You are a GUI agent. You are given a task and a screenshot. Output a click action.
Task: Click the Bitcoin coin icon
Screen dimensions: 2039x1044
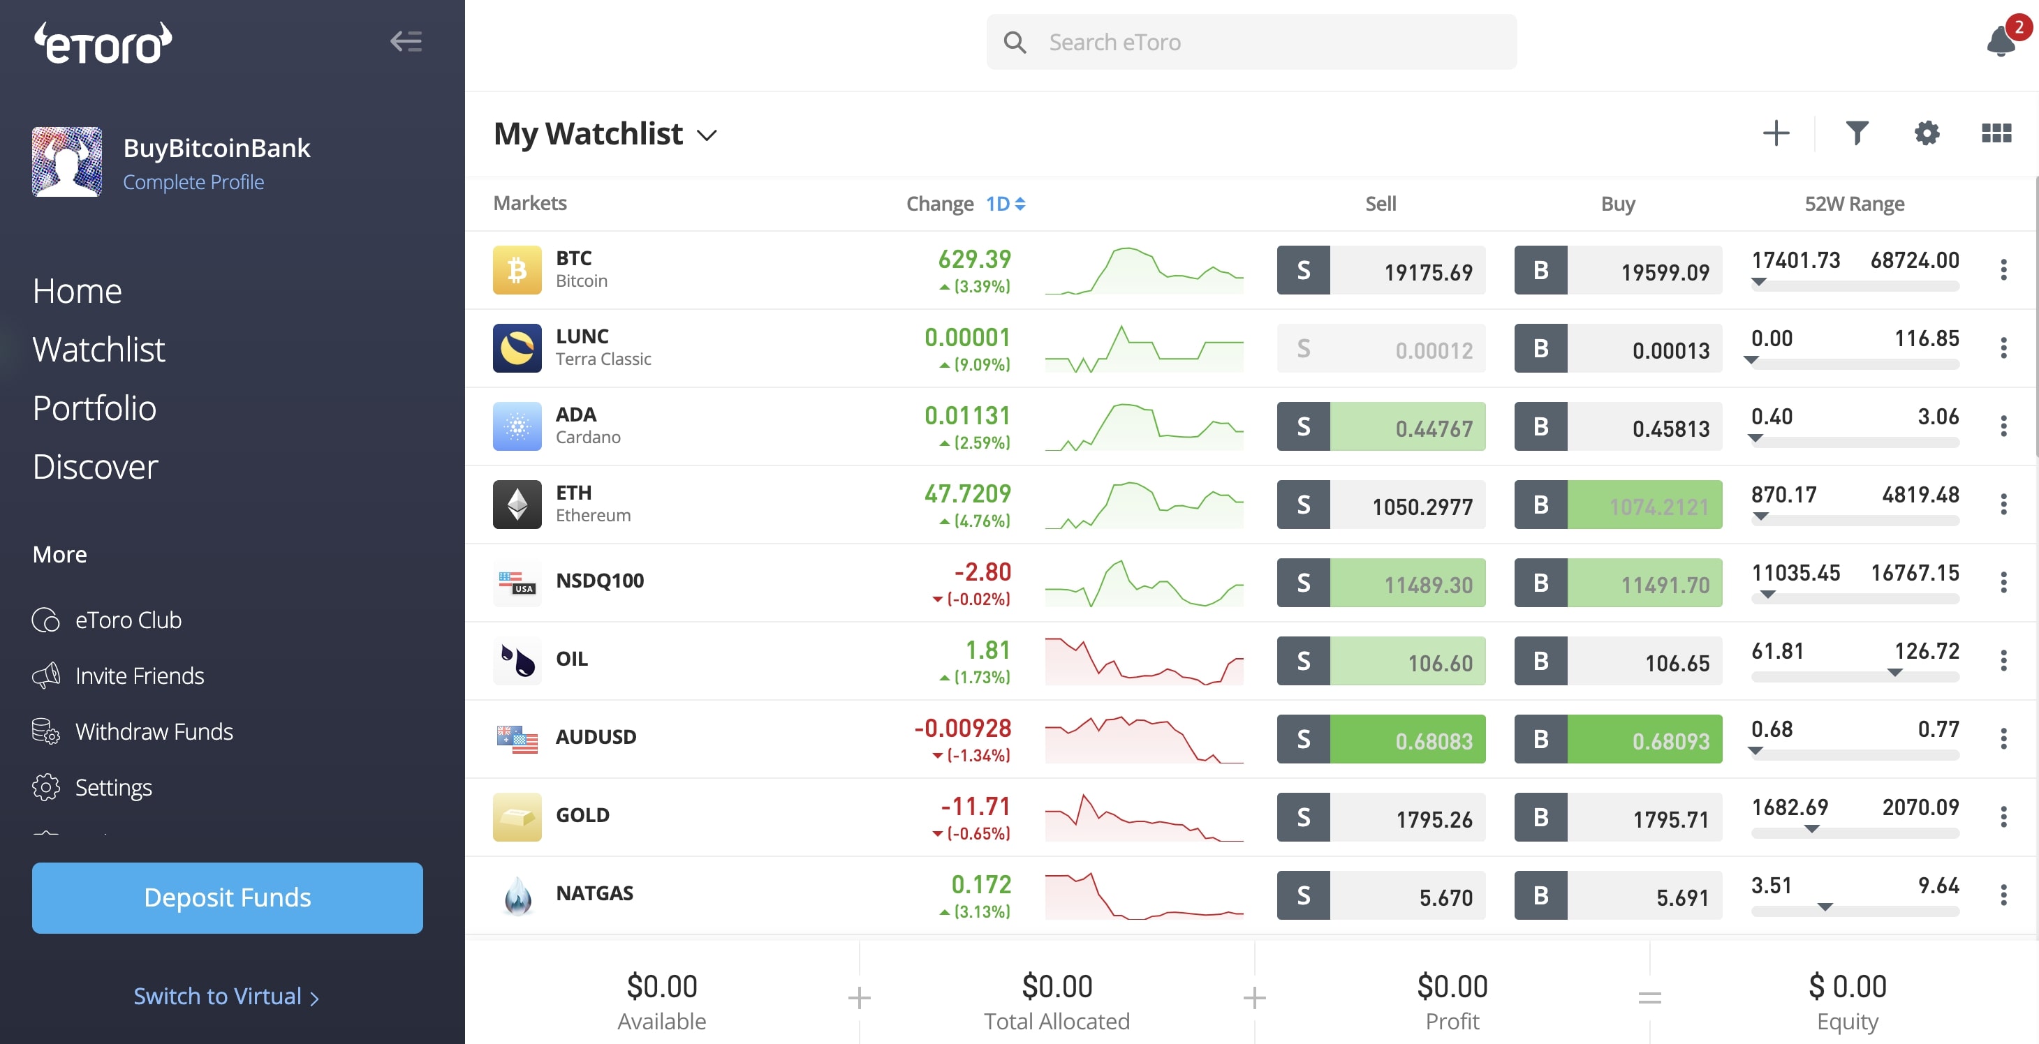tap(517, 269)
